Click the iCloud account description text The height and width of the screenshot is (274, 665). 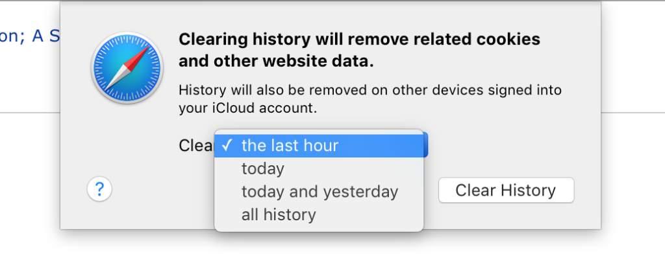coord(370,99)
